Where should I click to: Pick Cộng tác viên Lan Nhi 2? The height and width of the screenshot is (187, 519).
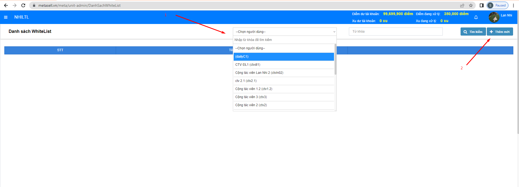[x=284, y=73]
